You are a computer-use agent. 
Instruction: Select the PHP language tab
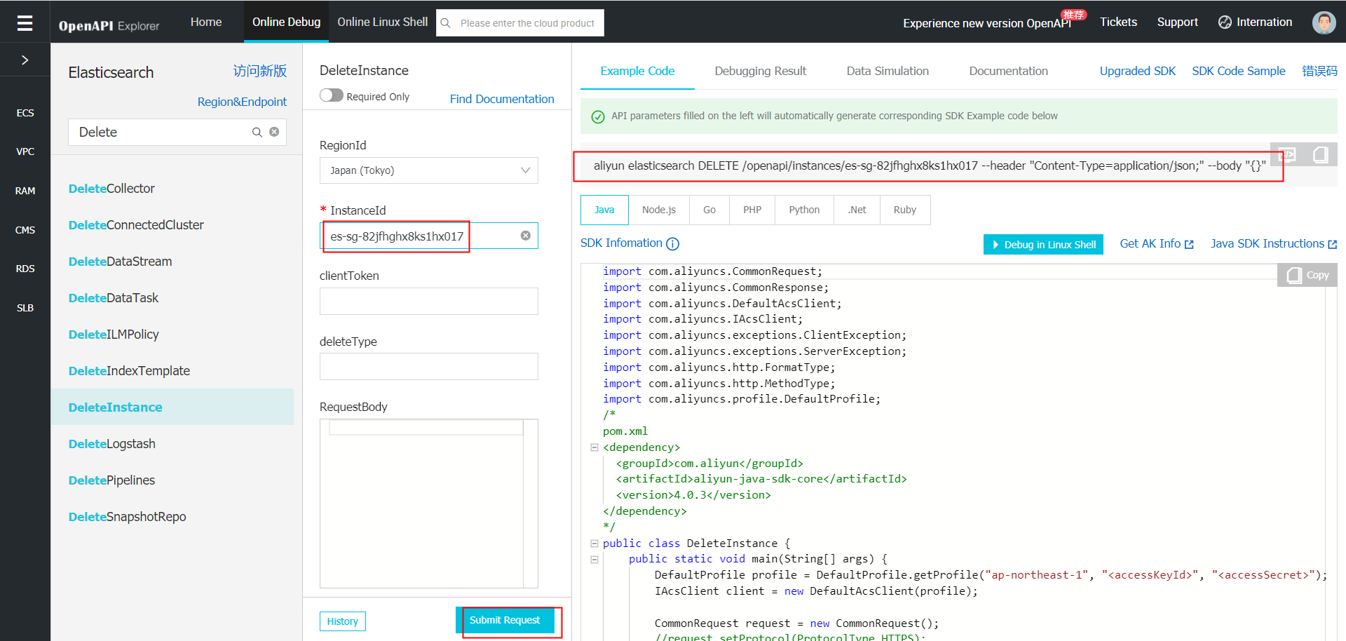point(752,210)
